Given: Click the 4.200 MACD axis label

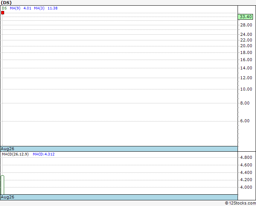Looking at the screenshot, I should point(246,180).
